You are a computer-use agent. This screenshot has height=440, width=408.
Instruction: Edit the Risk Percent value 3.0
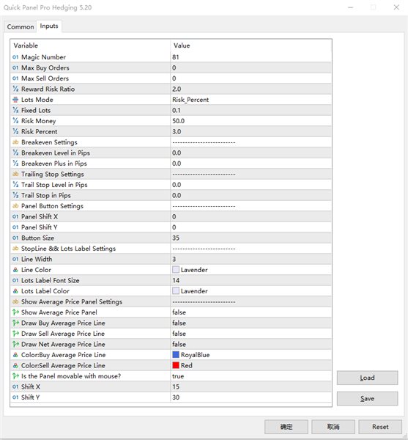(251, 131)
